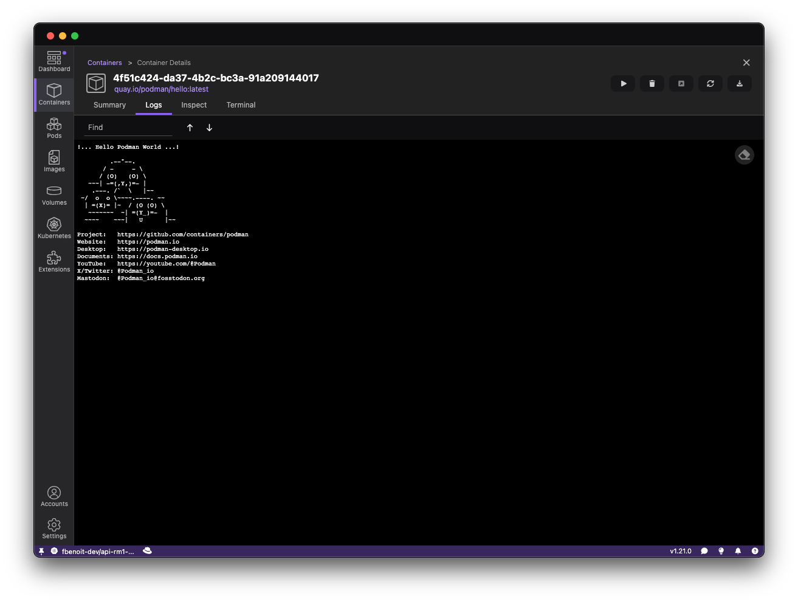The image size is (798, 602).
Task: Open the Kubernetes sidebar section
Action: click(x=54, y=228)
